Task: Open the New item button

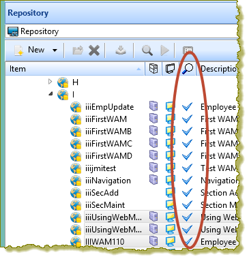Action: click(30, 50)
